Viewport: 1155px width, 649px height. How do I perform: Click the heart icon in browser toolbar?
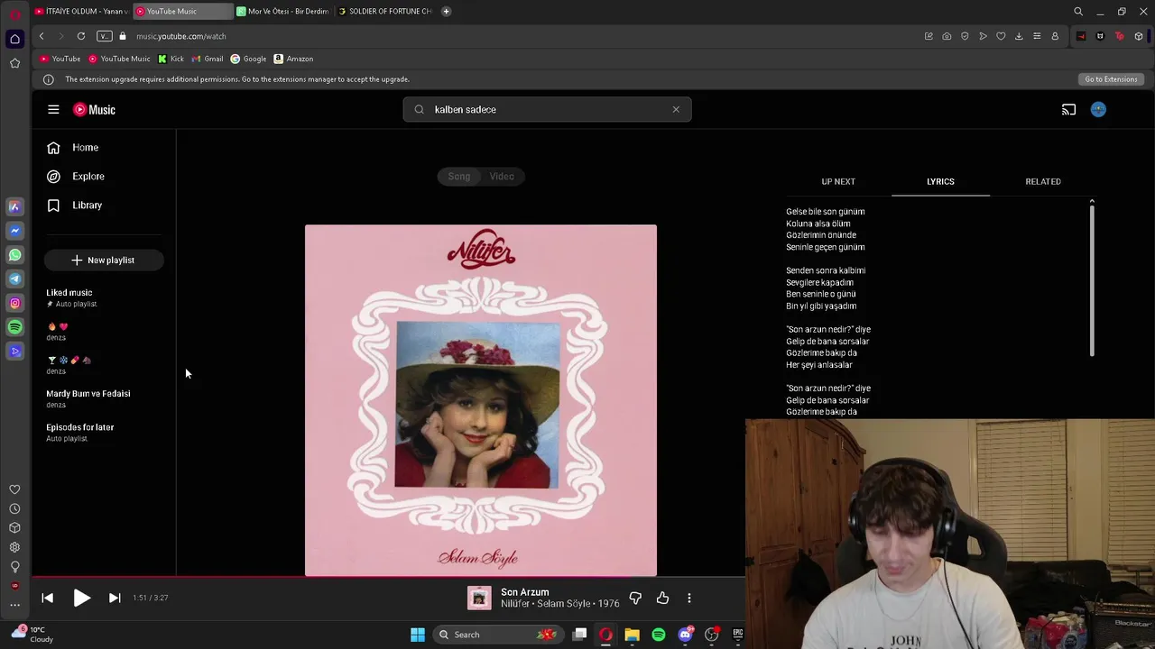click(x=1001, y=36)
